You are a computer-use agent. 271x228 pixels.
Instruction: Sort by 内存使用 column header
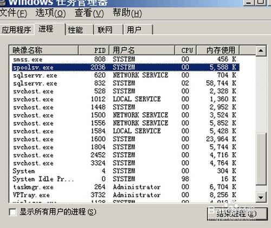tap(218, 50)
